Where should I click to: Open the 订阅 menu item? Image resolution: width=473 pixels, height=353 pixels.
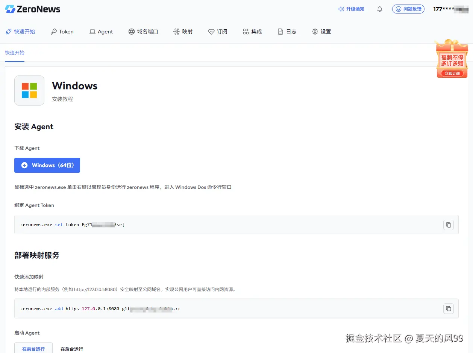pos(218,32)
